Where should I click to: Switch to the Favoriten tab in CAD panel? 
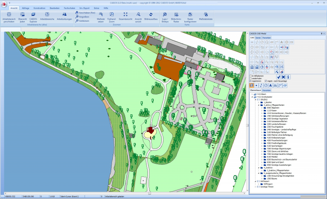point(267,37)
